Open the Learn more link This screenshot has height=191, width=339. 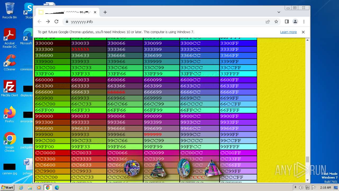[288, 32]
